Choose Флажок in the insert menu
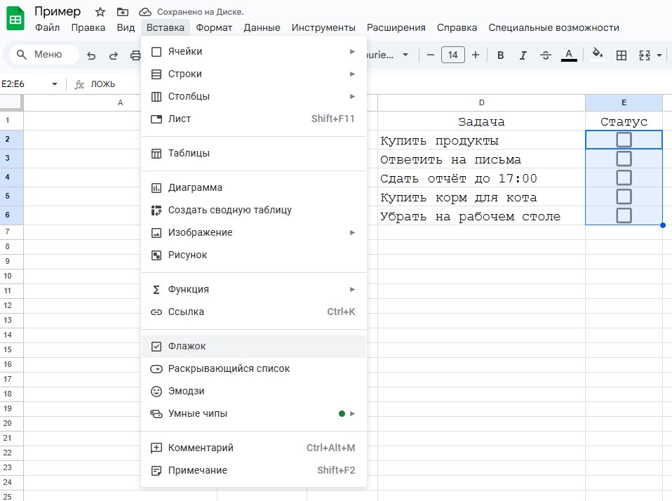672x501 pixels. 254,347
